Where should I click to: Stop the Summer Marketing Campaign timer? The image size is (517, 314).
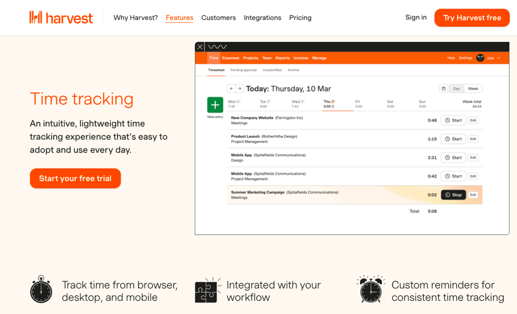(x=453, y=195)
